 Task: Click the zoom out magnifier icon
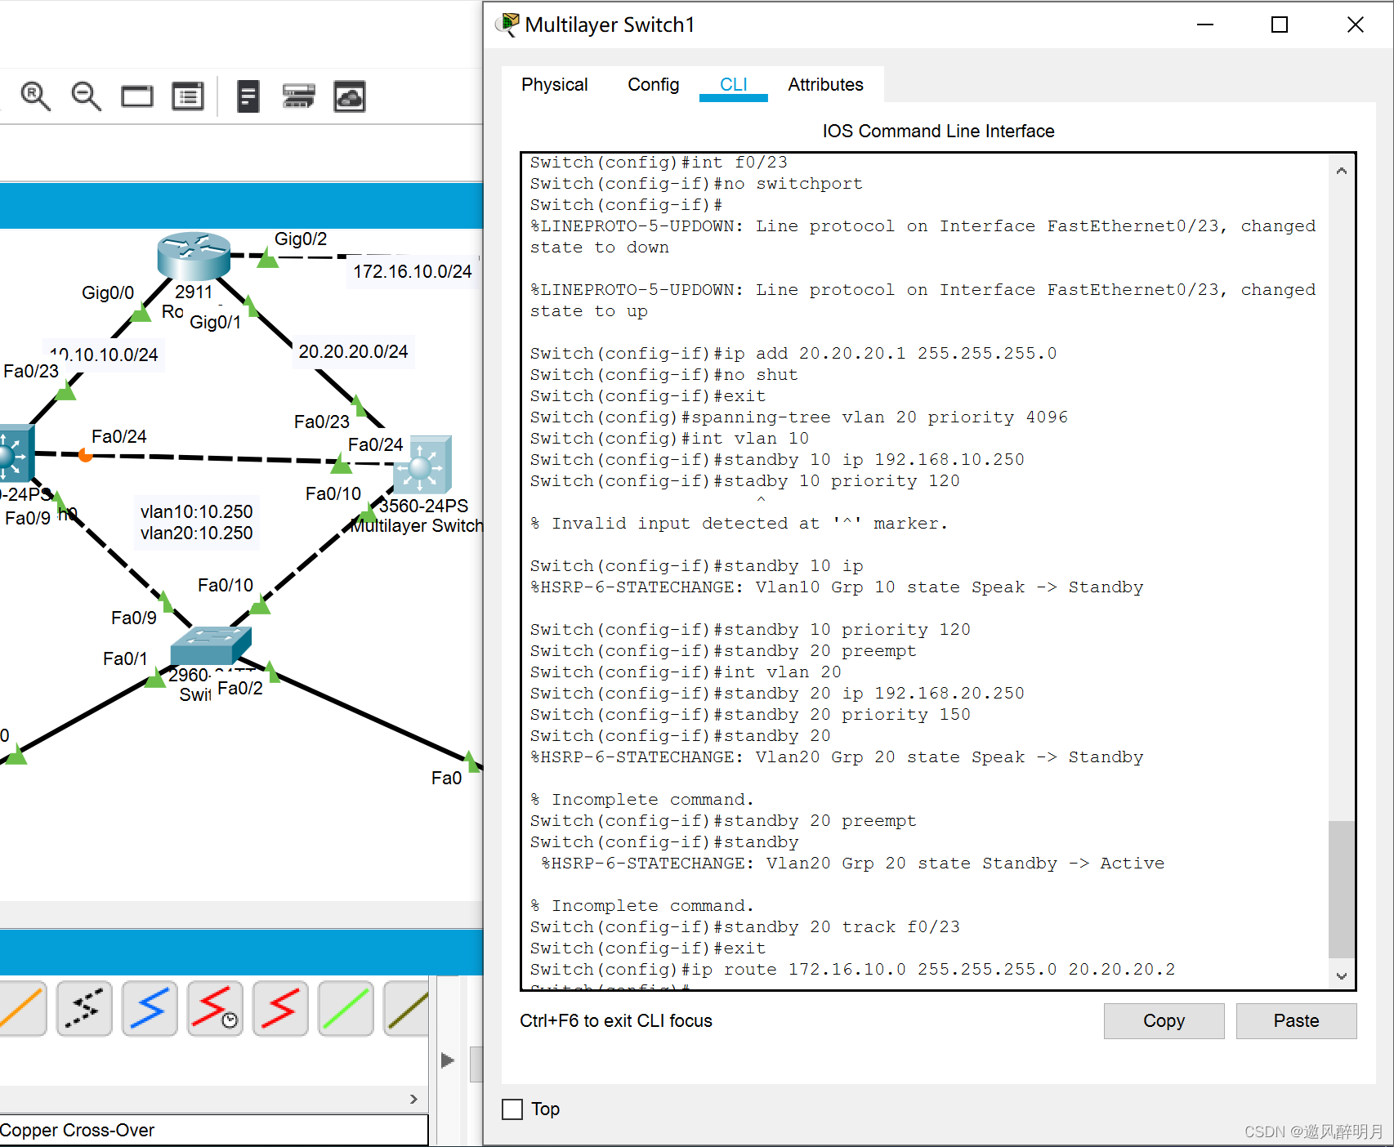click(86, 96)
